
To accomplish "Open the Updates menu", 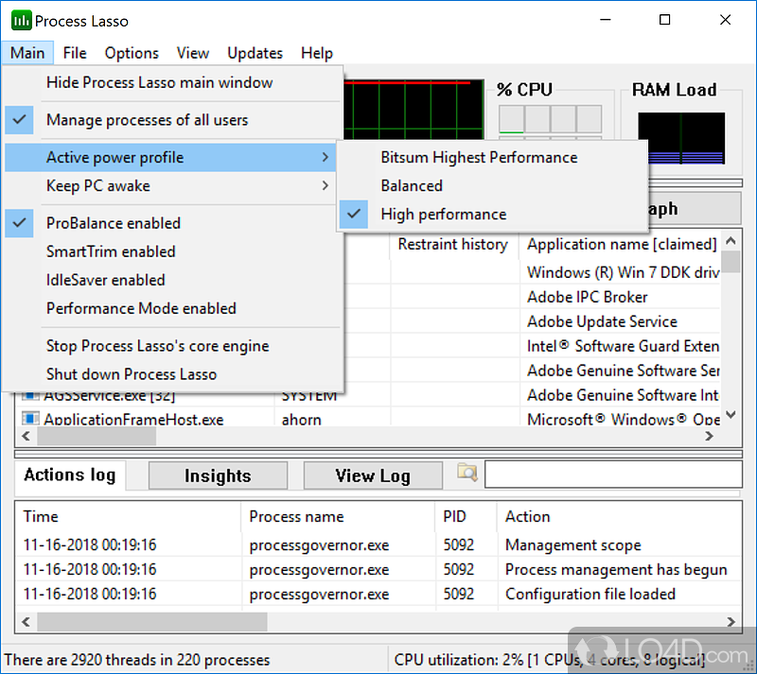I will (255, 53).
